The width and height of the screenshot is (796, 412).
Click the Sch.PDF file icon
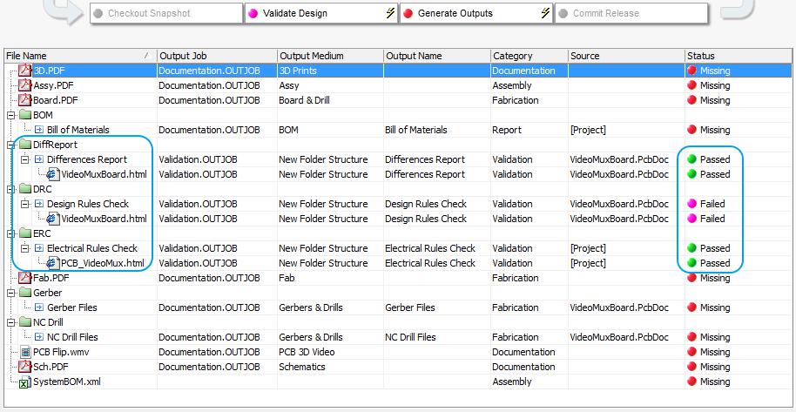[25, 367]
